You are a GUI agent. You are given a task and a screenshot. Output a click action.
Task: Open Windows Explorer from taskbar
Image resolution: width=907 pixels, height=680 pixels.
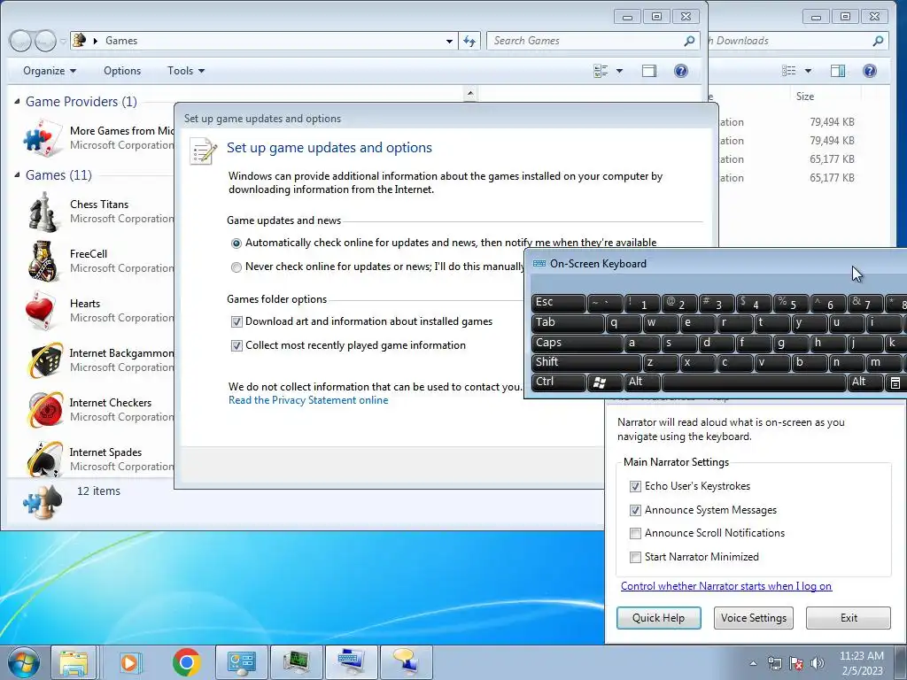pos(74,662)
